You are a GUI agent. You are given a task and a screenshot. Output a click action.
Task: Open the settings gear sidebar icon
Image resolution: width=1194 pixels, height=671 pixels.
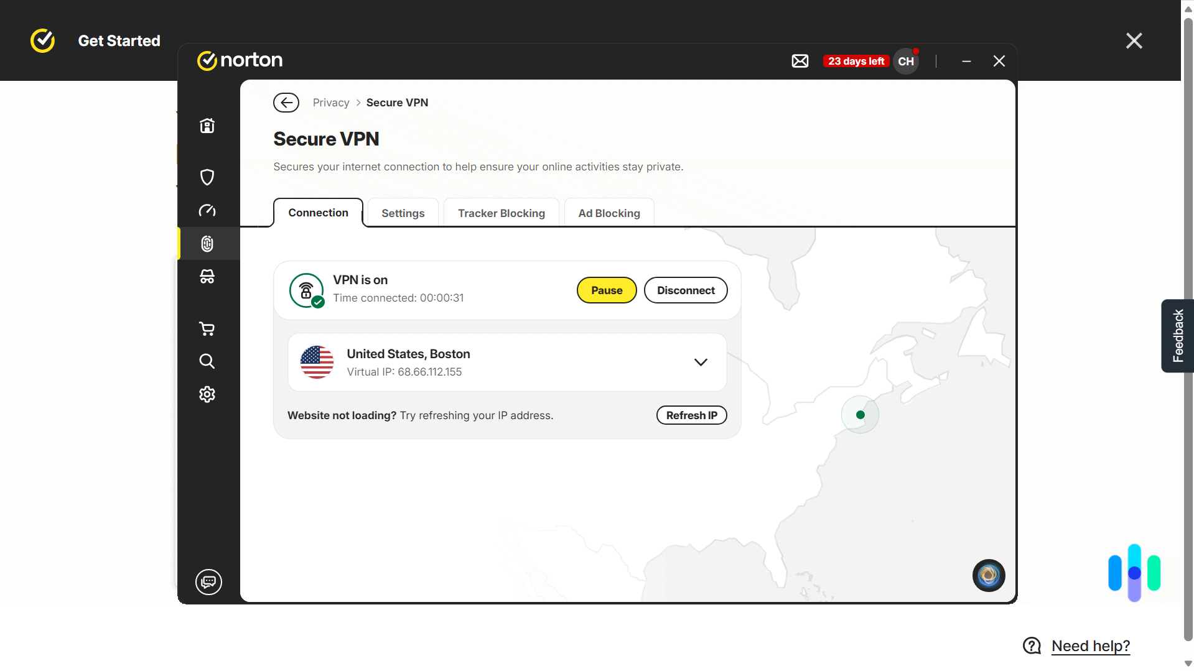(x=207, y=394)
